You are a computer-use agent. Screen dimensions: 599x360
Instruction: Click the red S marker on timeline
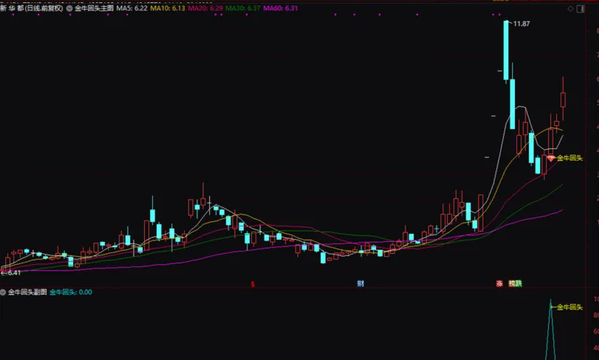[x=253, y=284]
